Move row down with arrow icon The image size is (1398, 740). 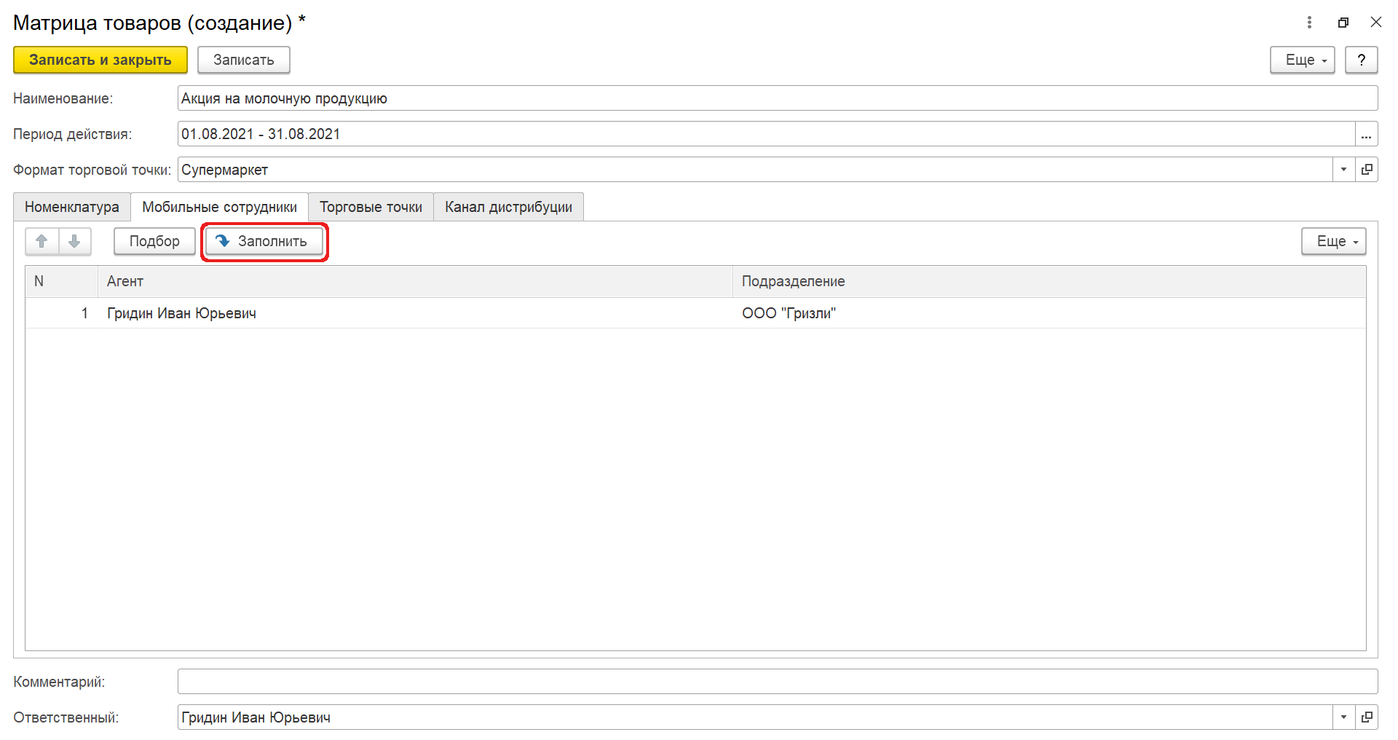pyautogui.click(x=74, y=241)
